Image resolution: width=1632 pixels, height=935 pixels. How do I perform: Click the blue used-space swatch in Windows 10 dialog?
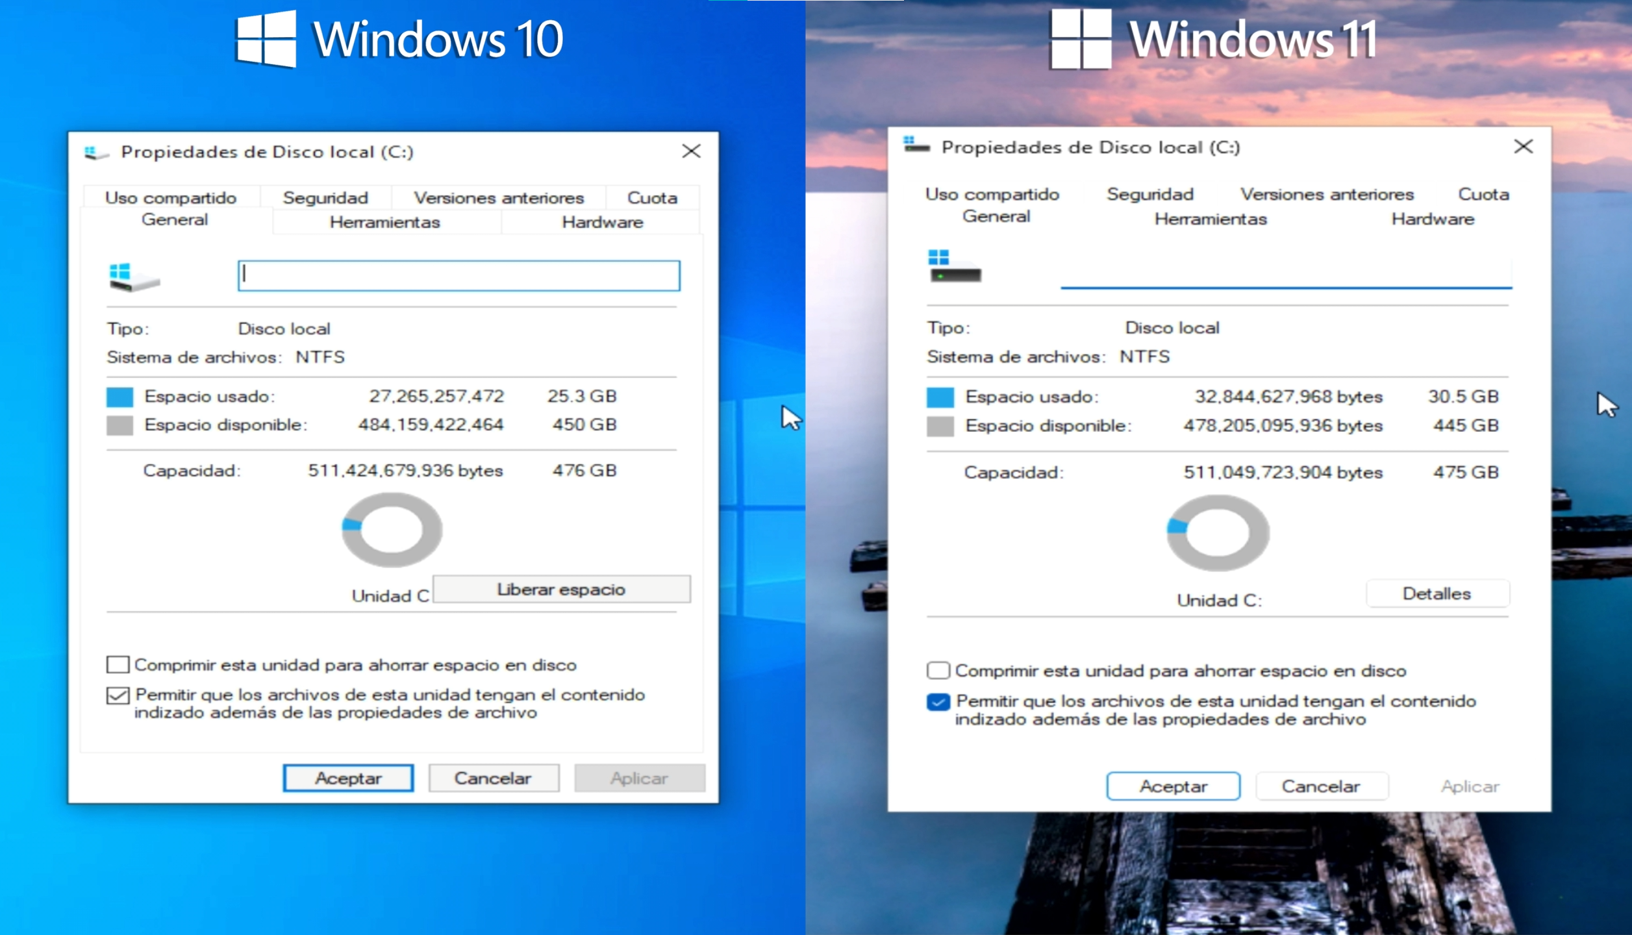(119, 397)
